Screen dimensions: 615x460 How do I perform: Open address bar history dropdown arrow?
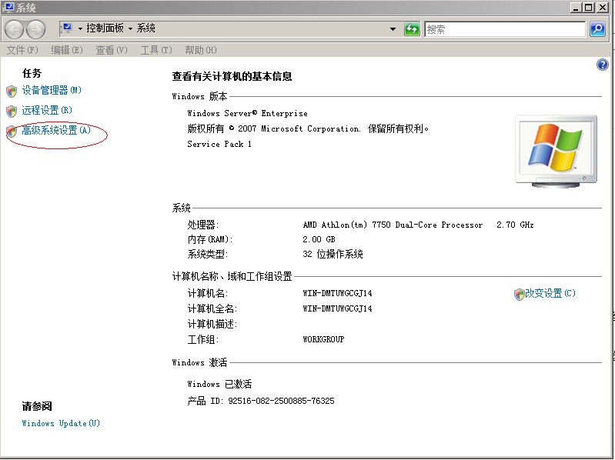[393, 29]
